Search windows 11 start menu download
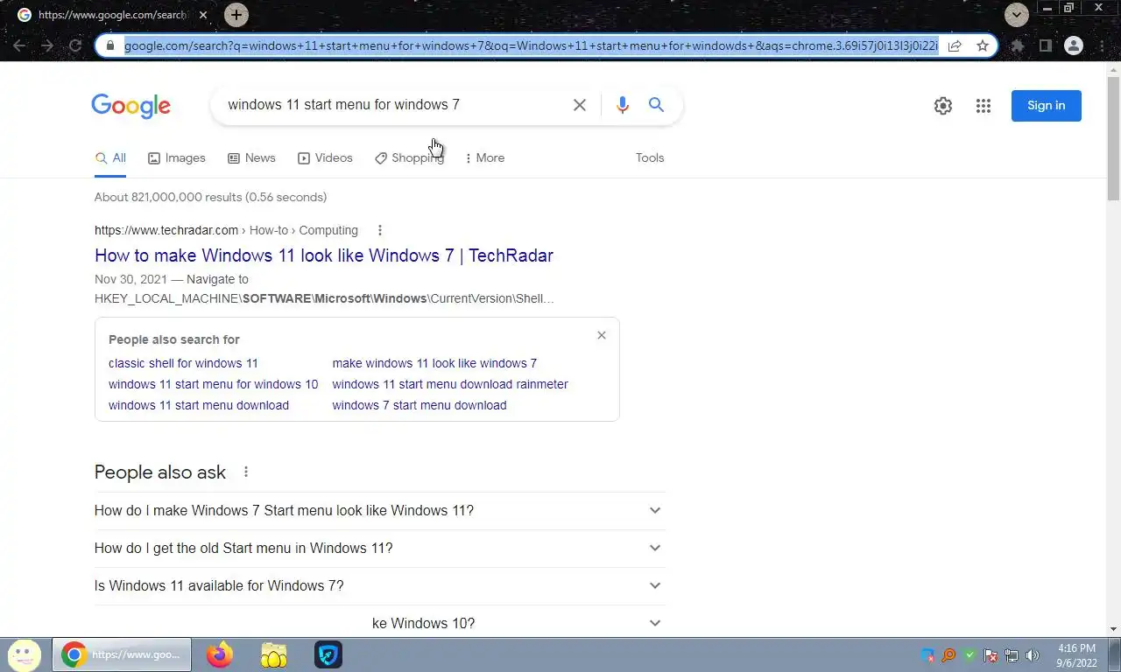1121x672 pixels. coord(199,405)
